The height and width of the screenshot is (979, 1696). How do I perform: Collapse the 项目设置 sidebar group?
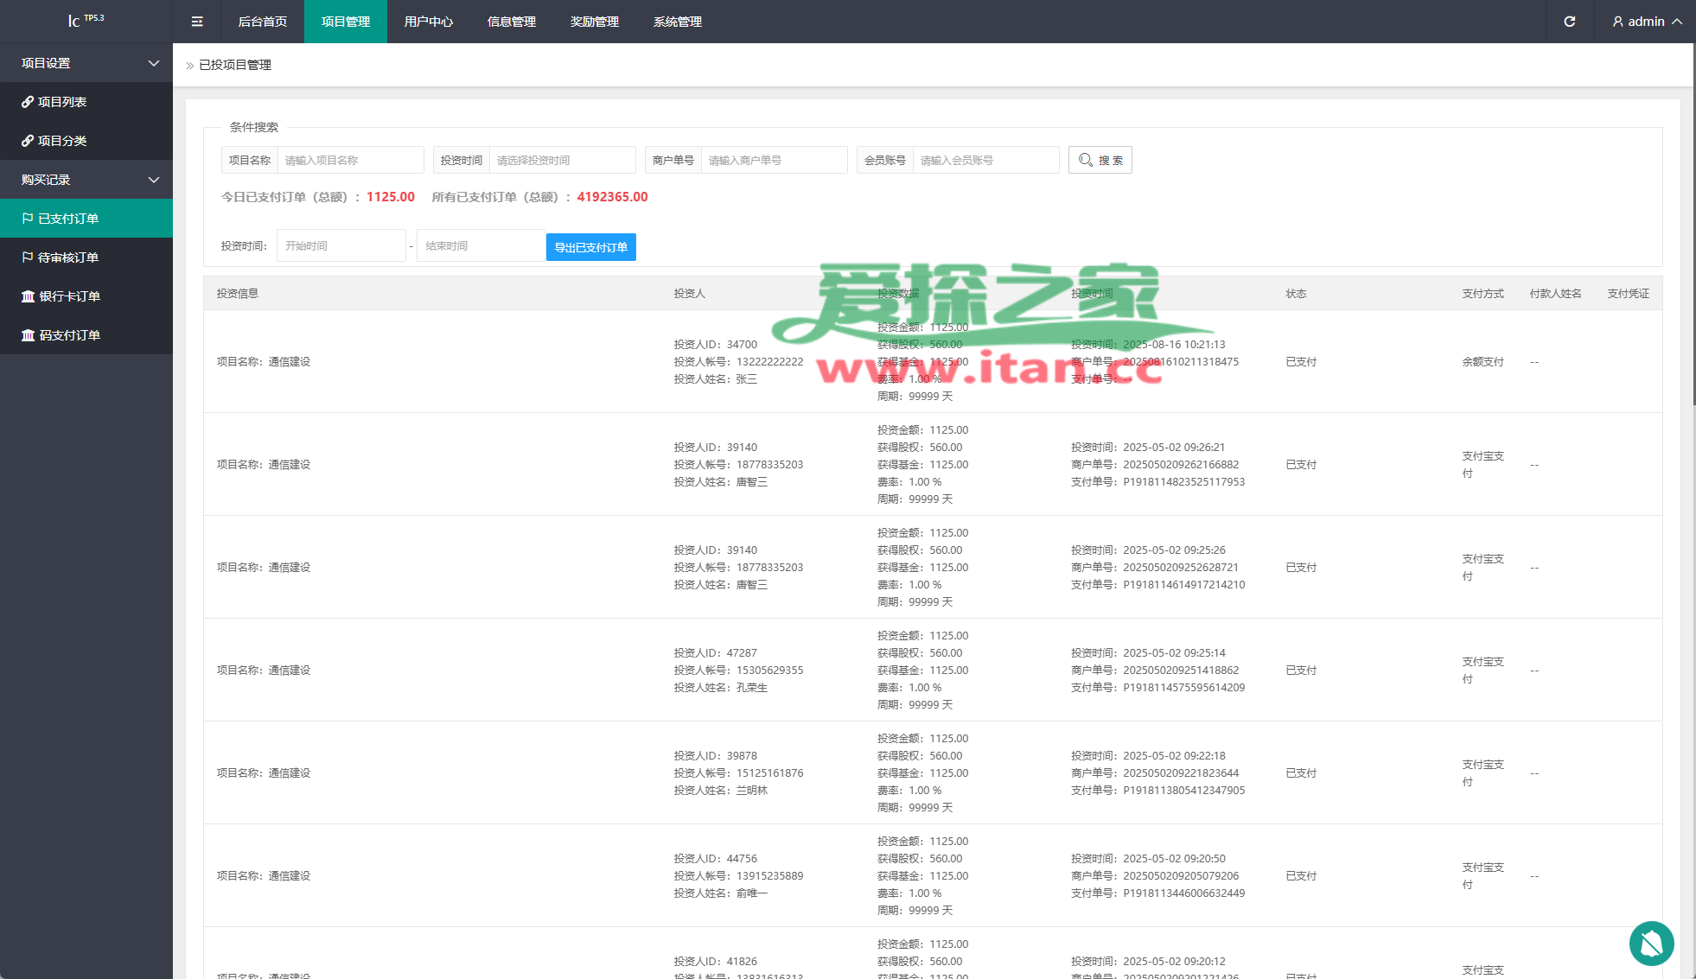click(x=86, y=63)
